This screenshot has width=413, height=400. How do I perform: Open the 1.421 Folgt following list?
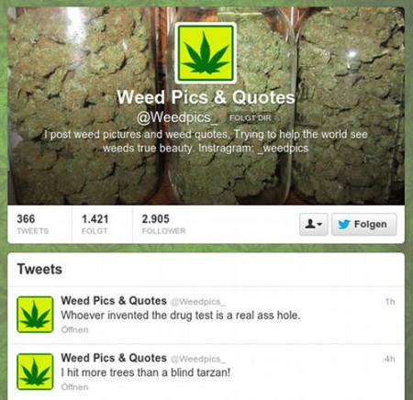tap(95, 224)
